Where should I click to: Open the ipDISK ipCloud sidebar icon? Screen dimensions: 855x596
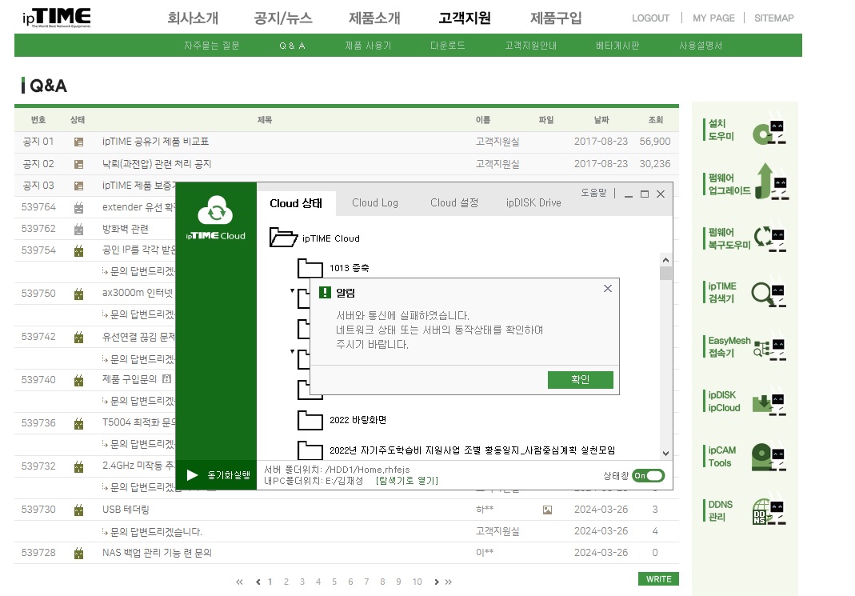click(x=769, y=404)
